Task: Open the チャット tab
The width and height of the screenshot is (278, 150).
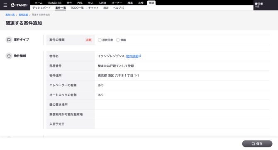Action: (93, 8)
